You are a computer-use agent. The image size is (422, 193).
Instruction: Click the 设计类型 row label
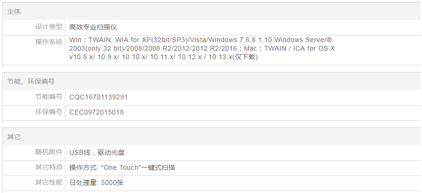pos(49,27)
